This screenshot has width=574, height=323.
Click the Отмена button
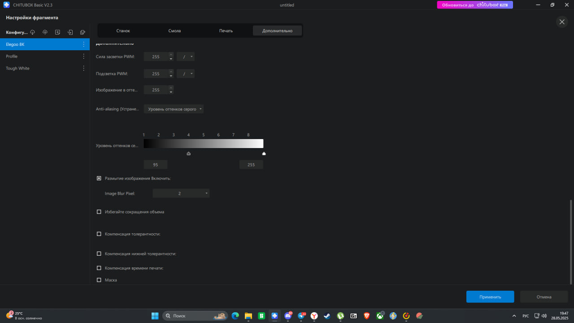coord(544,297)
